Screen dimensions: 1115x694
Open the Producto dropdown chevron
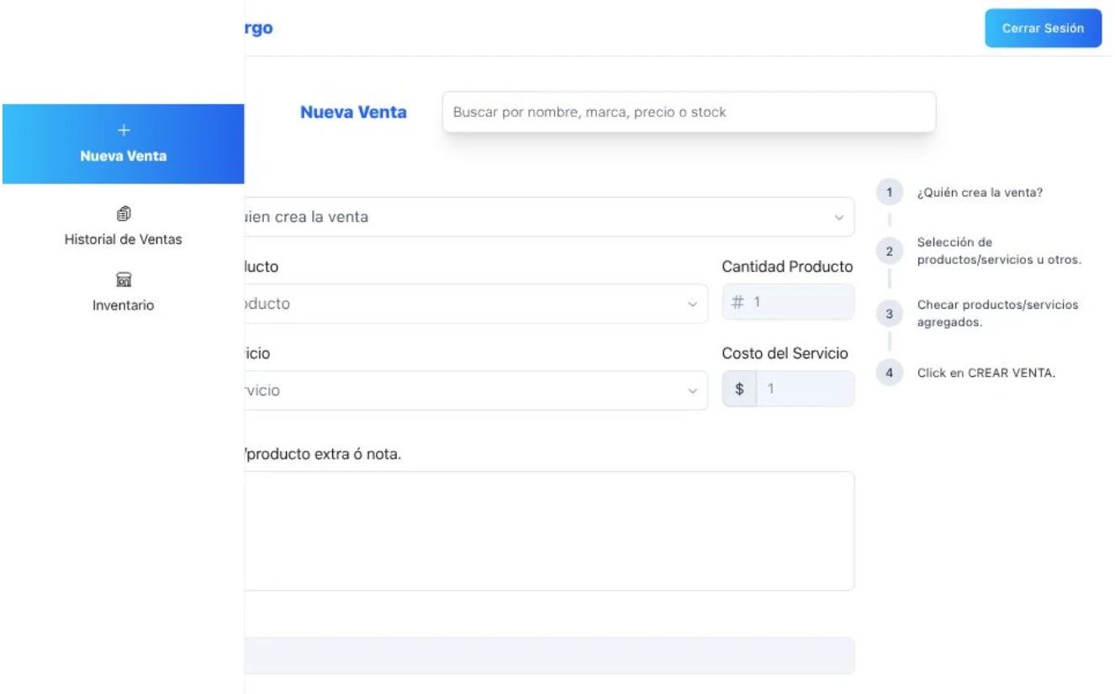(x=692, y=304)
